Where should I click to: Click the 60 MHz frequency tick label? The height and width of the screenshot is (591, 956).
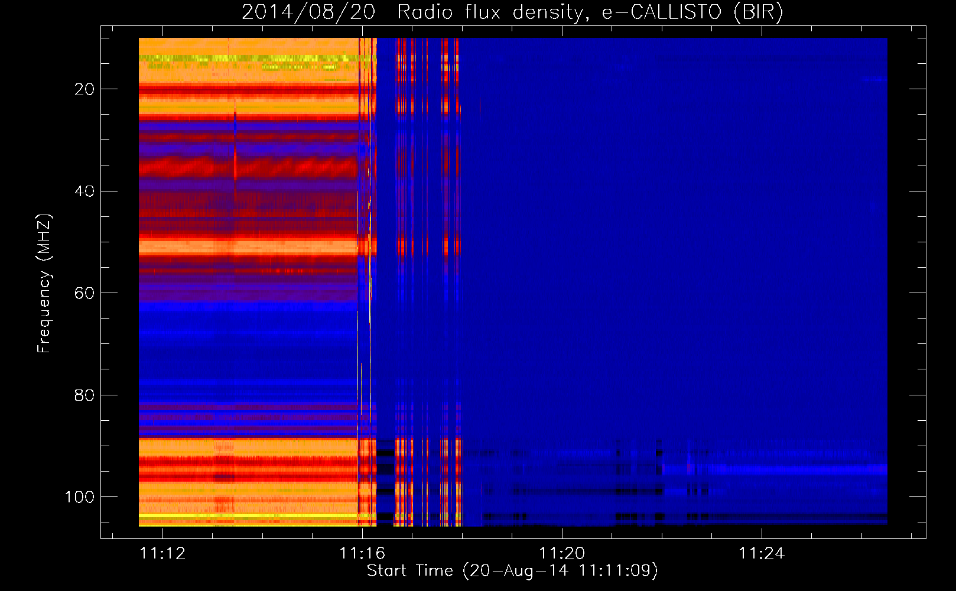tap(84, 293)
